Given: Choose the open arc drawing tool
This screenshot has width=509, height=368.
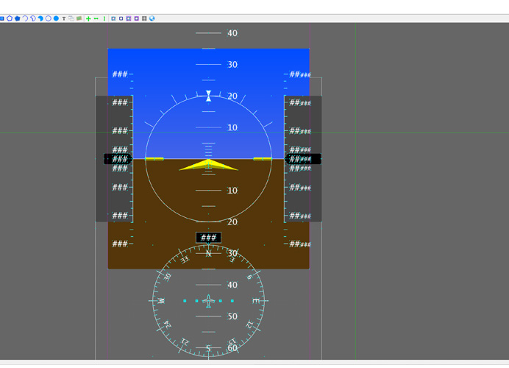Looking at the screenshot, I should pyautogui.click(x=25, y=18).
